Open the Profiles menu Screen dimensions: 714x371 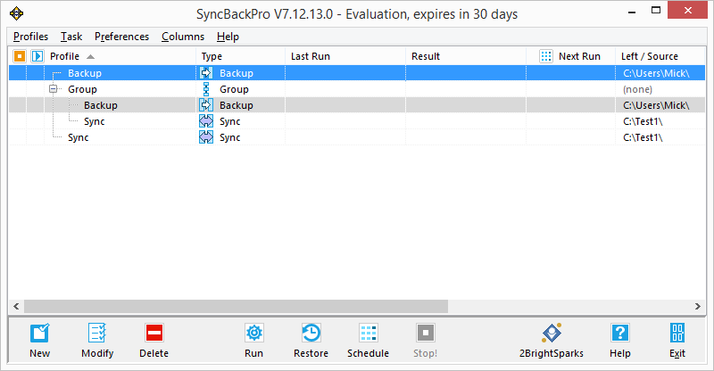coord(30,37)
